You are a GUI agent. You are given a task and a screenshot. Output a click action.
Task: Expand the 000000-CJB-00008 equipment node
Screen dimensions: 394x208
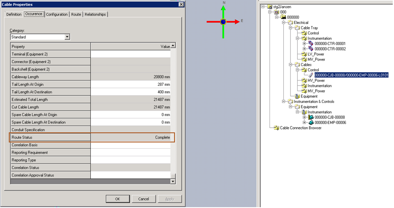click(x=304, y=118)
